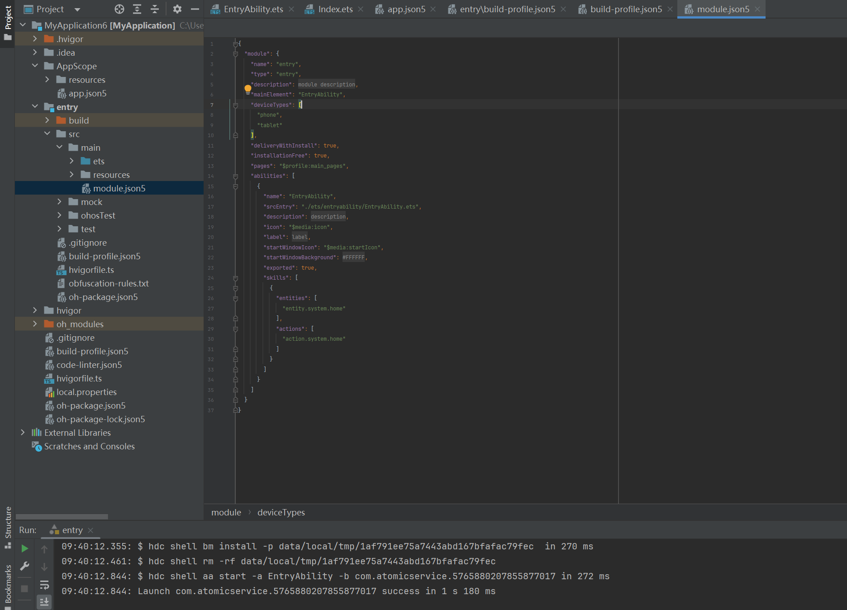
Task: Click the deviceTypes breadcrumb
Action: (281, 512)
